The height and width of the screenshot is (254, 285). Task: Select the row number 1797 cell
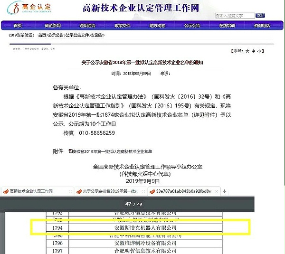coord(57,251)
